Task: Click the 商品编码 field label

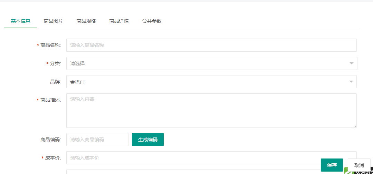Action: [x=50, y=140]
